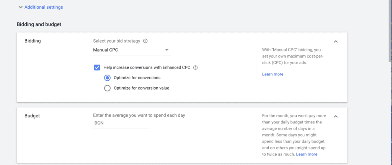Click the bid strategy dropdown arrow
The image size is (392, 165).
[167, 50]
